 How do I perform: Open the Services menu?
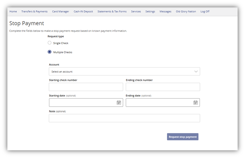tap(136, 11)
